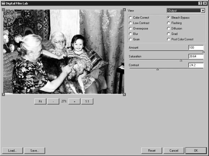Click the top-left preview corner handle
This screenshot has height=156, width=209.
[3, 10]
